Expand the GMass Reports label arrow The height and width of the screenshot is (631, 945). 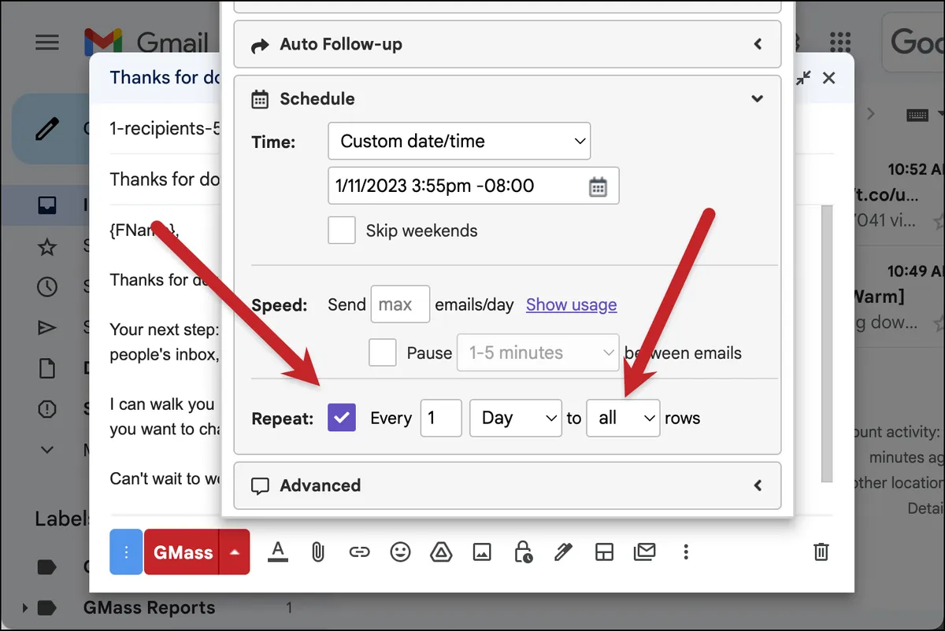coord(24,607)
